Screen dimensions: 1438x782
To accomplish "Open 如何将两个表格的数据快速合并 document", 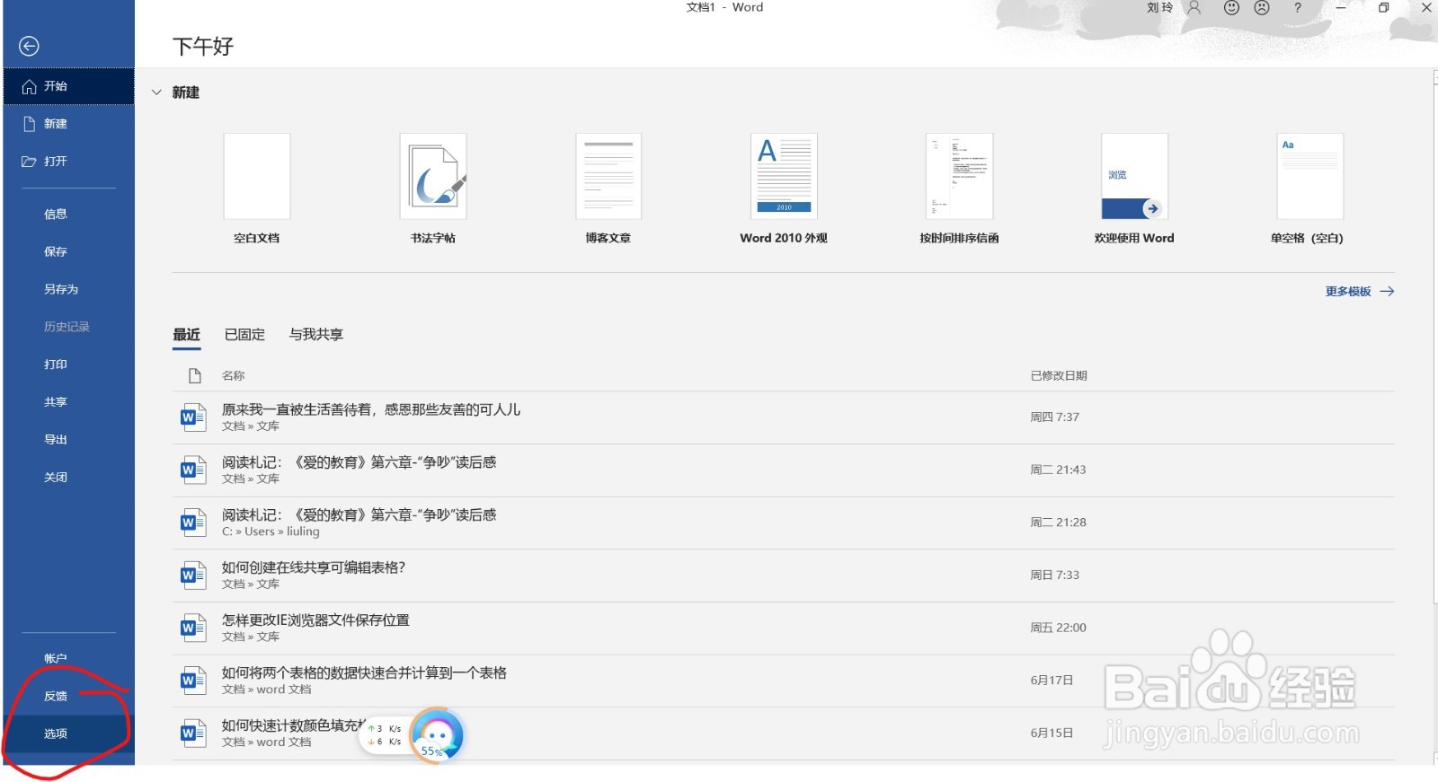I will (784, 681).
